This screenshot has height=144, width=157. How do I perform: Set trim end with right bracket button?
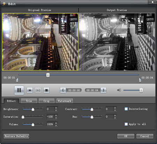coord(103,90)
